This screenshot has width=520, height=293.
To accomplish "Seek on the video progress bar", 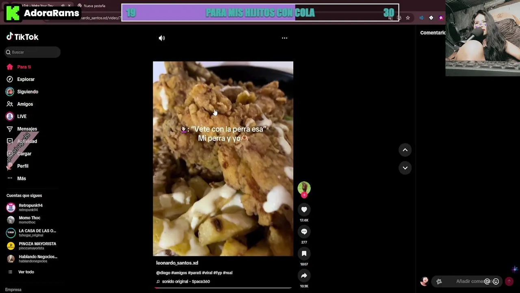I will click(x=223, y=288).
